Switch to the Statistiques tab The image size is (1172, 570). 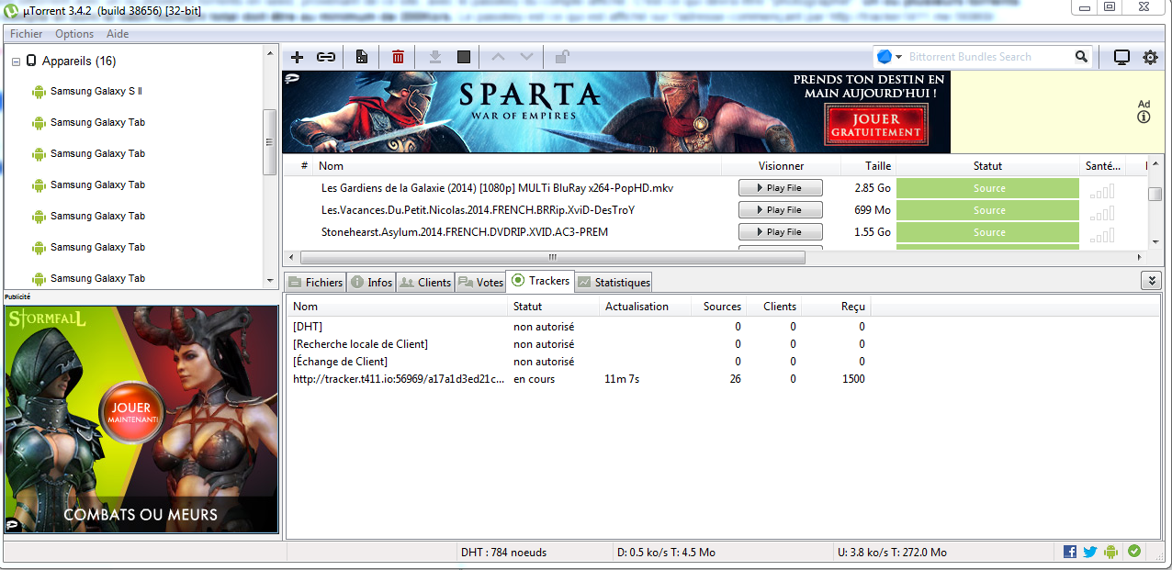click(x=614, y=282)
